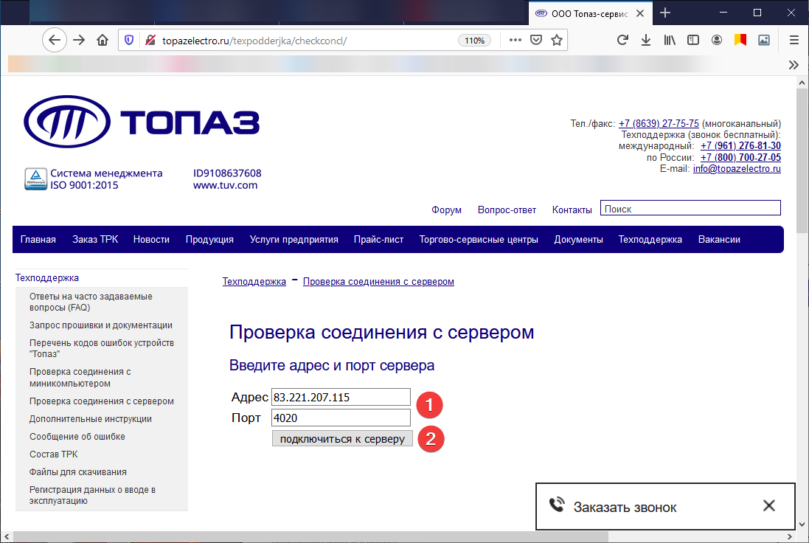Open Сообщение об ошибке sidebar link

[77, 437]
